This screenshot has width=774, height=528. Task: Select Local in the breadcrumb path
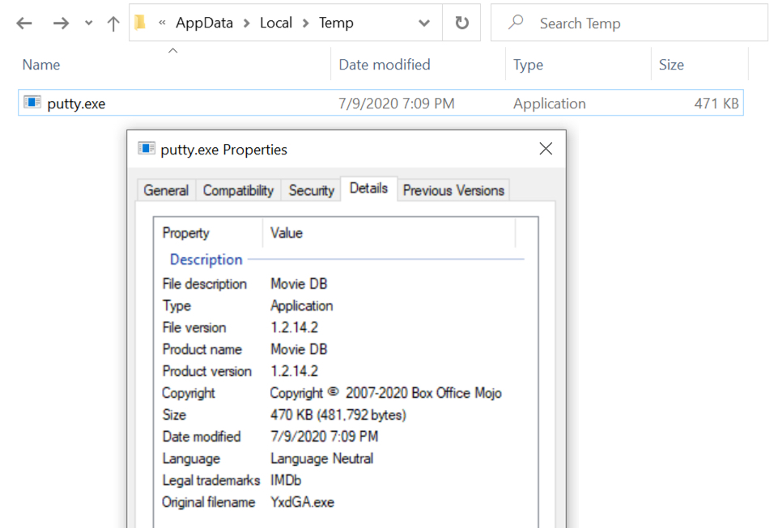coord(276,23)
